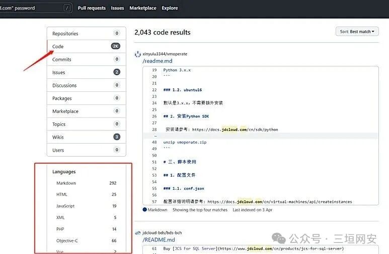Click the xinyulu3344 user avatar icon
Viewport: 389px width, 254px height.
click(x=138, y=54)
